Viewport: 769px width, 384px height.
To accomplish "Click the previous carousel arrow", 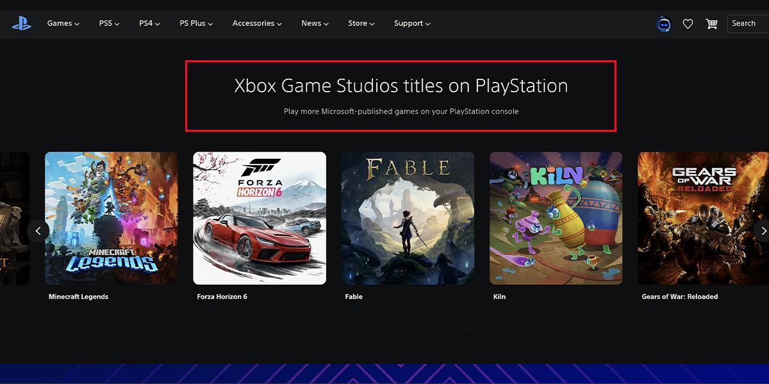I will (x=38, y=230).
